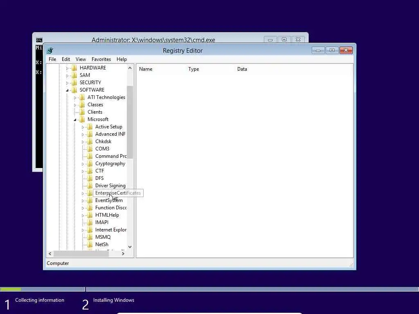Select the Cryptography folder icon
Screen dimensions: 419x314
click(x=90, y=164)
